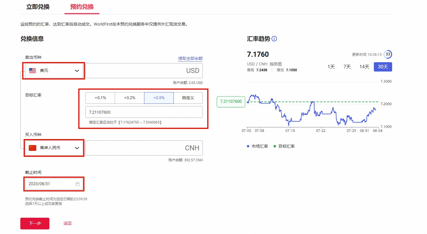Click the US flag icon for 美元
The image size is (427, 234).
click(x=33, y=71)
